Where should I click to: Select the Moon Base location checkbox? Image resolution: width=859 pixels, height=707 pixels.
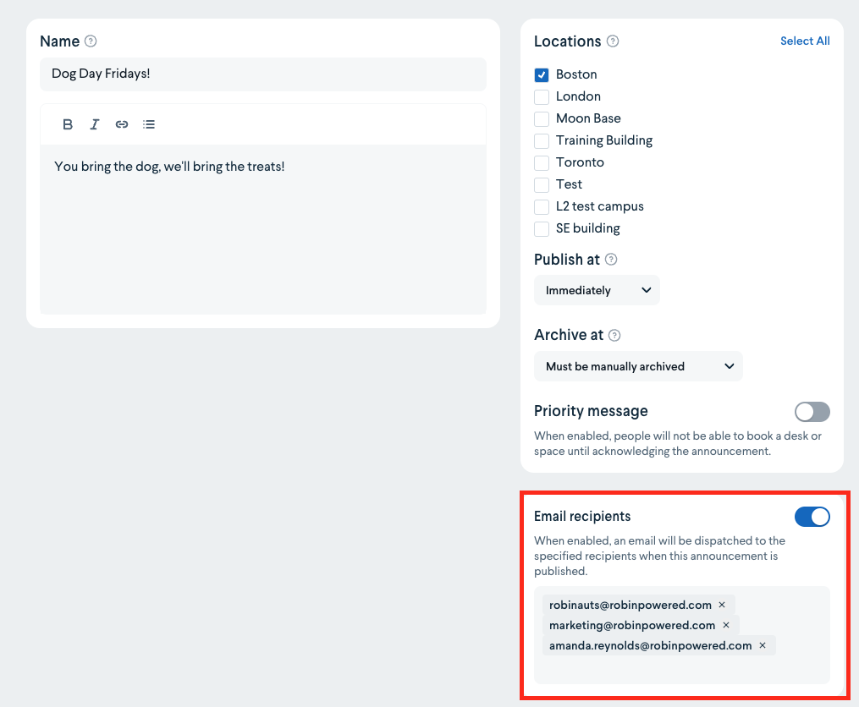click(x=542, y=118)
